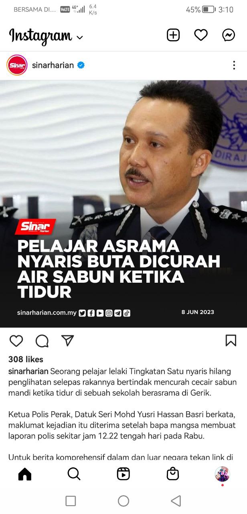Open comments on the sinarharian post
This screenshot has height=514, width=247.
42,341
